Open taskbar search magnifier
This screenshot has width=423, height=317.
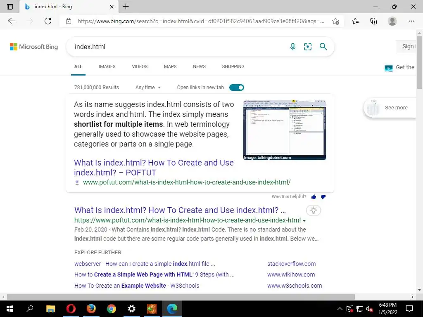tap(30, 309)
